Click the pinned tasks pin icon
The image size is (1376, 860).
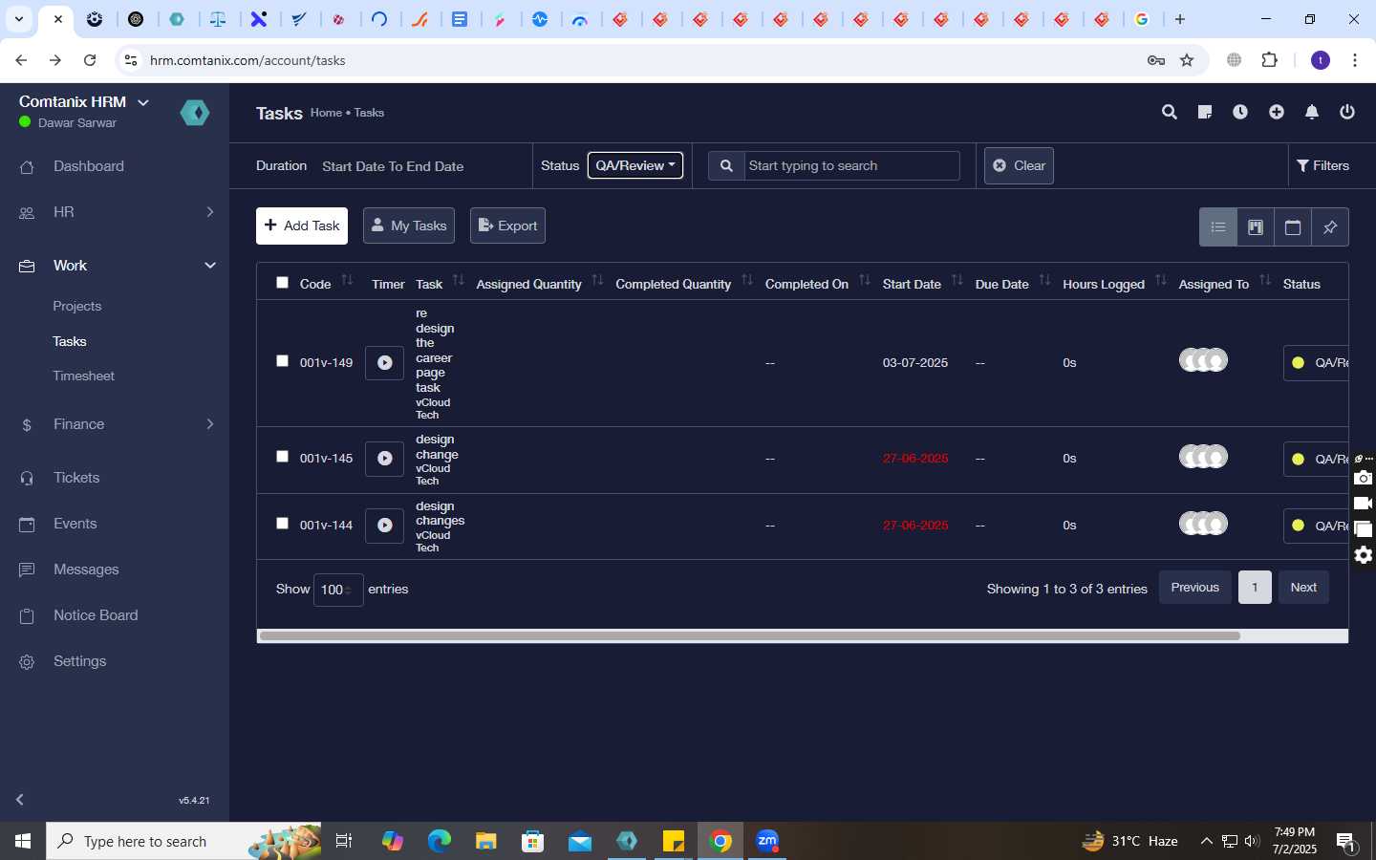(1330, 227)
